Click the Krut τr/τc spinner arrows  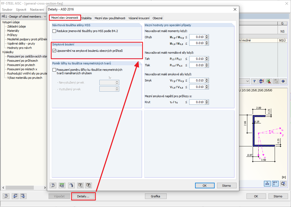point(207,102)
